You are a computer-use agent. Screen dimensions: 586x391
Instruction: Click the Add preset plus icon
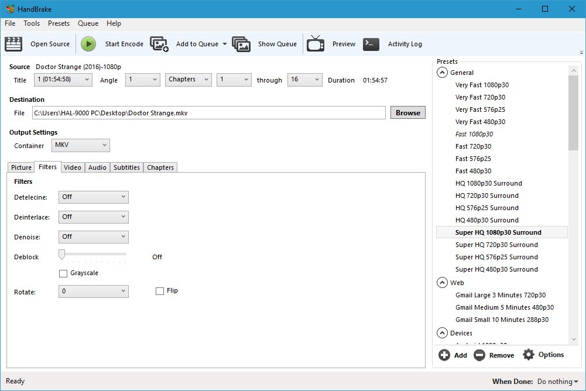444,355
